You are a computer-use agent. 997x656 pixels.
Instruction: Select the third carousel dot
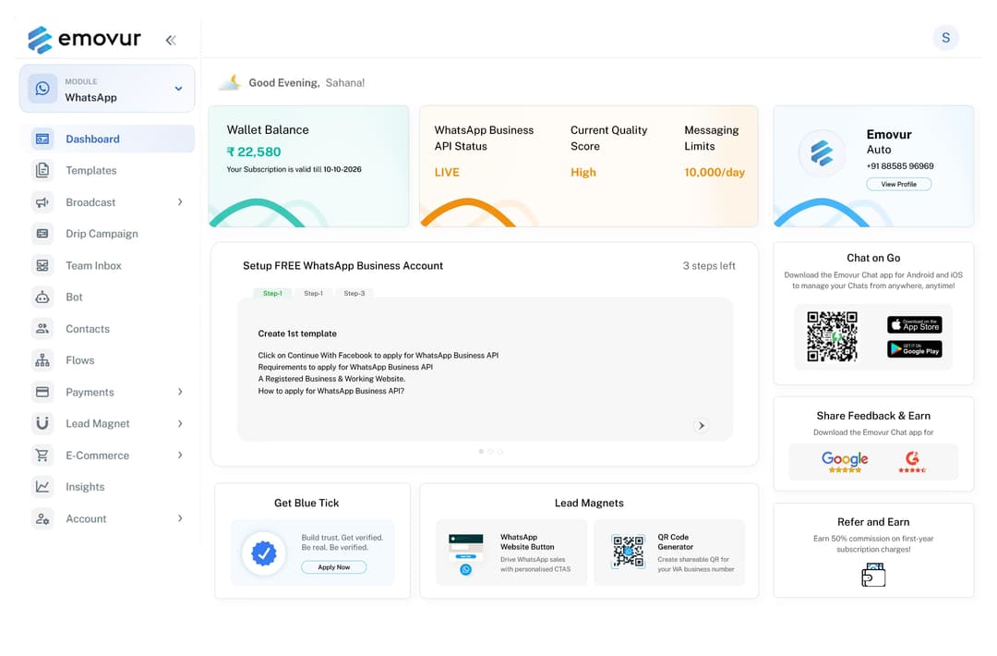tap(499, 451)
